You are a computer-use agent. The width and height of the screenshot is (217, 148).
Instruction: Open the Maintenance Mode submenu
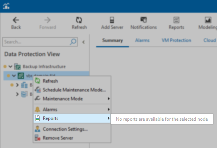tap(72, 99)
